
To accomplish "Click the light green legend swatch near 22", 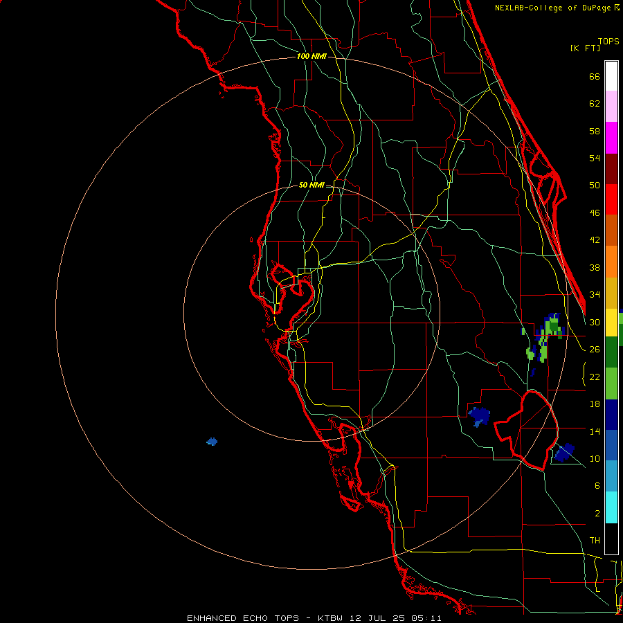I will [611, 383].
